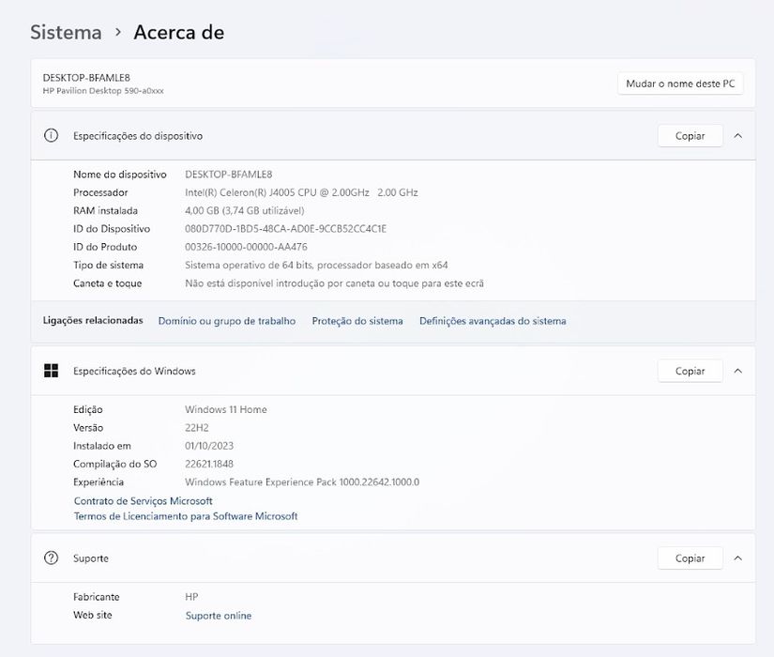Viewport: 774px width, 657px height.
Task: Open Definições avançadas do sistema
Action: pos(493,321)
